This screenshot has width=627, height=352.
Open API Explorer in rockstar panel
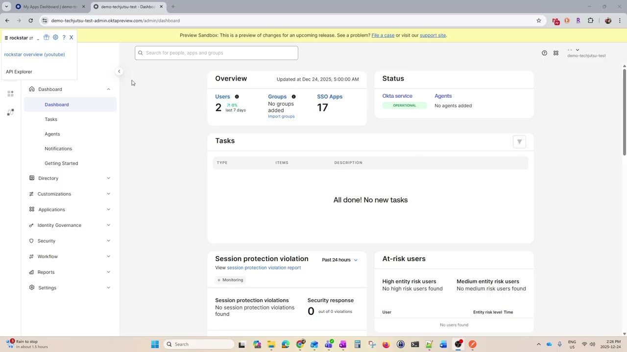19,71
